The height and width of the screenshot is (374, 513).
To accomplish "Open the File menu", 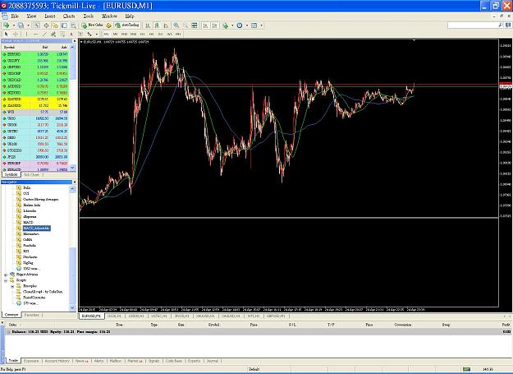I will tap(15, 16).
